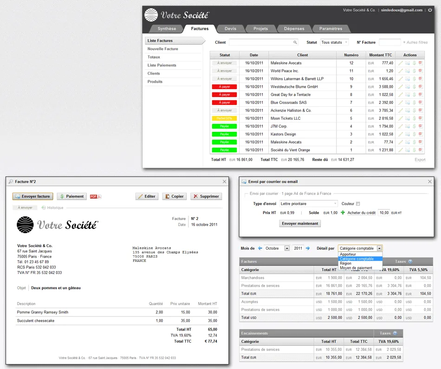441x369 pixels.
Task: Open the Type d'envoi Lettre prioritaire dropdown
Action: 308,204
